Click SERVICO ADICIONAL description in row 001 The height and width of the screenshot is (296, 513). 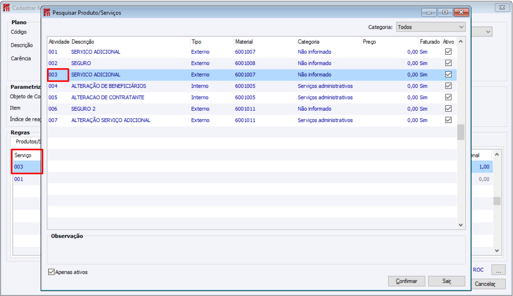point(96,52)
